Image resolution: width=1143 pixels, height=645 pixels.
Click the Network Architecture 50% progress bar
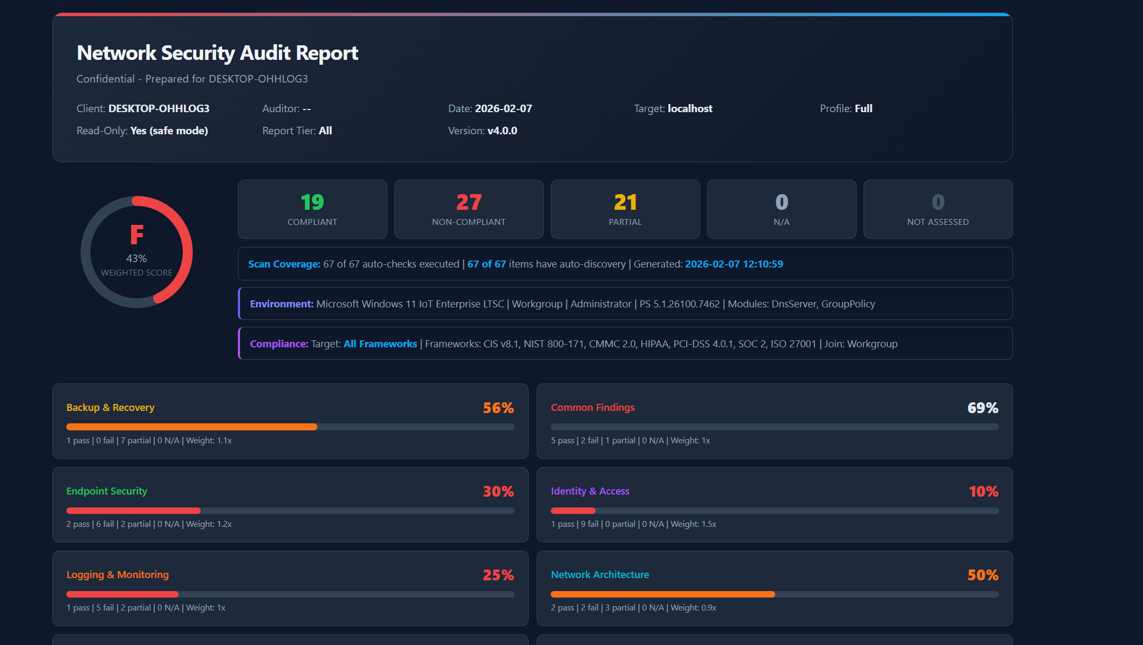775,594
